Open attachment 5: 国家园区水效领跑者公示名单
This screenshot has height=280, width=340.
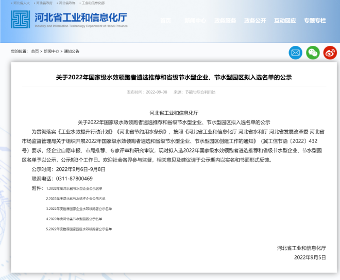[78, 229]
